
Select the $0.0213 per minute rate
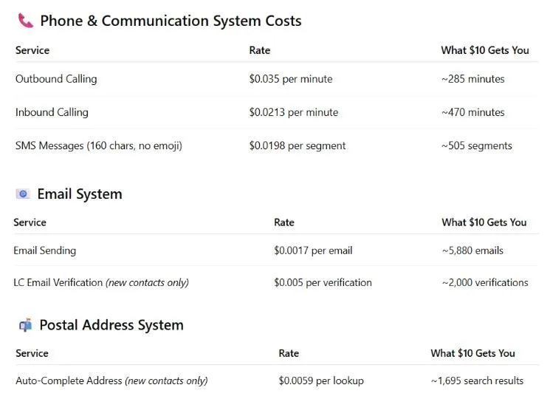tap(294, 112)
